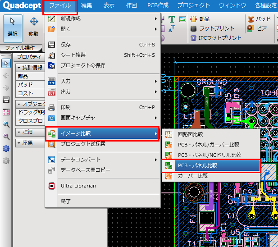This screenshot has width=278, height=247.
Task: Expand the 詳細 section
Action: (x=19, y=132)
